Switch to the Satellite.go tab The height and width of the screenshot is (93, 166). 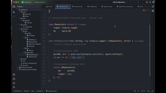click(x=92, y=6)
